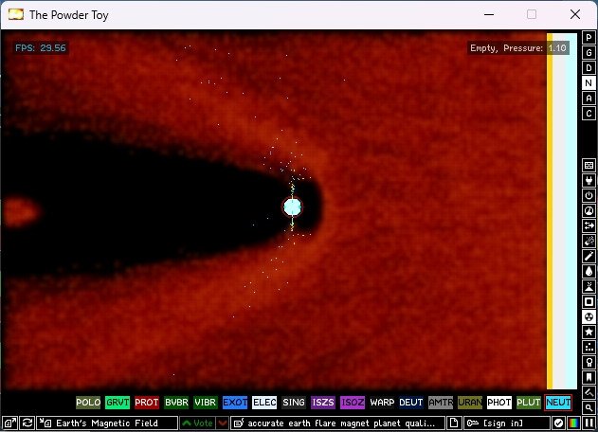Open the Solids (square) menu section

pyautogui.click(x=589, y=302)
